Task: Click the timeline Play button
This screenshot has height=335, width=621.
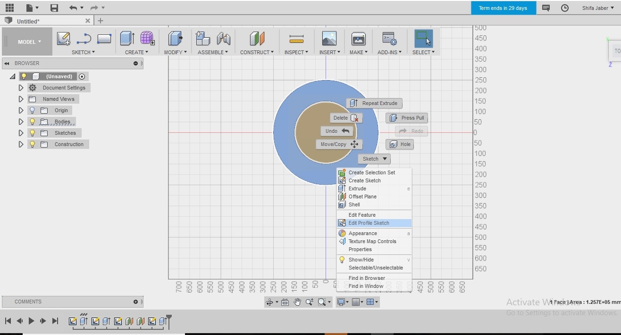Action: coord(32,321)
